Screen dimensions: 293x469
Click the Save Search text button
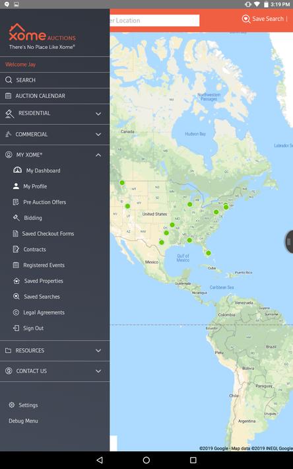pos(268,19)
